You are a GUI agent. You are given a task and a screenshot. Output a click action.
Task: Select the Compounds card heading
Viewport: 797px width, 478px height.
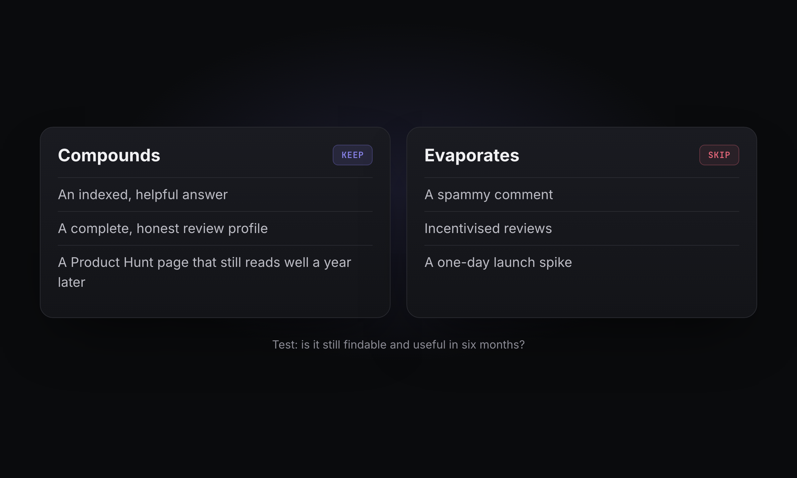109,155
